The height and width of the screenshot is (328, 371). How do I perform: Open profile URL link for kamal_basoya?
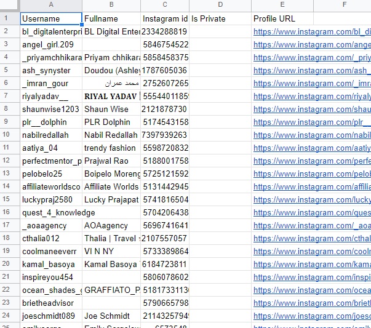312,264
